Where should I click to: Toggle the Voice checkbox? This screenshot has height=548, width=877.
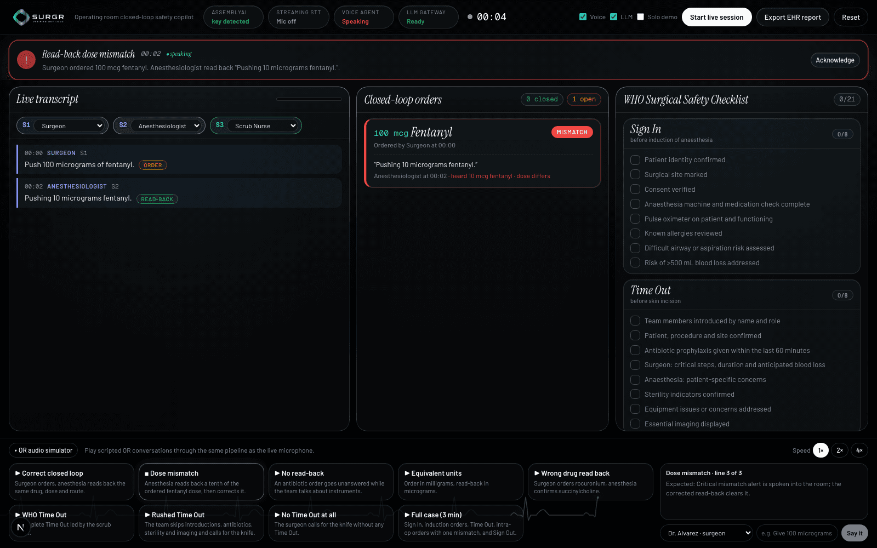pos(583,17)
